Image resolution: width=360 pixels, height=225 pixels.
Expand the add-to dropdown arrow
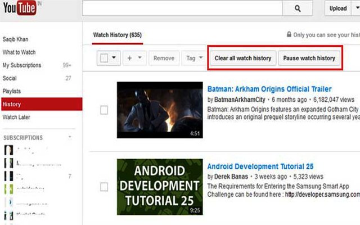(x=139, y=57)
